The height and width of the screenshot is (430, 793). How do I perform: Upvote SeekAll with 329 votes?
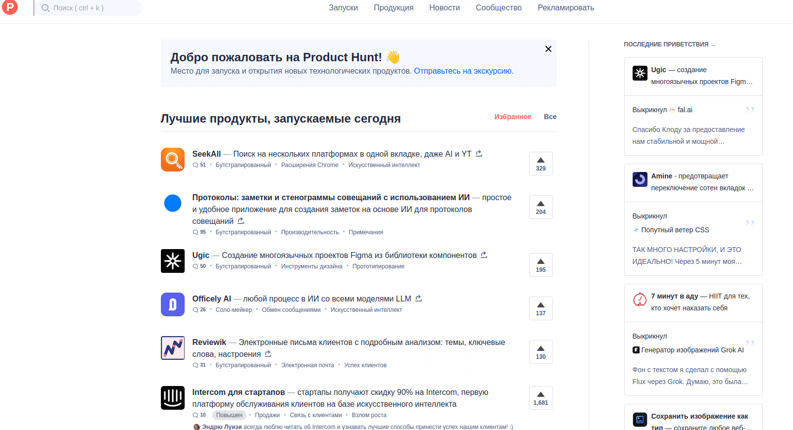coord(541,164)
